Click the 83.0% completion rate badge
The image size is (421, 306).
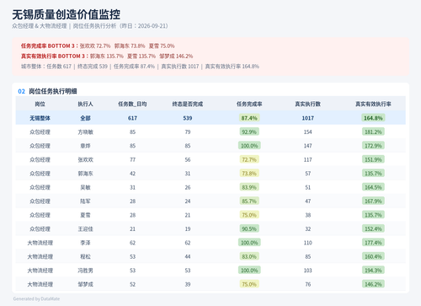[249, 256]
